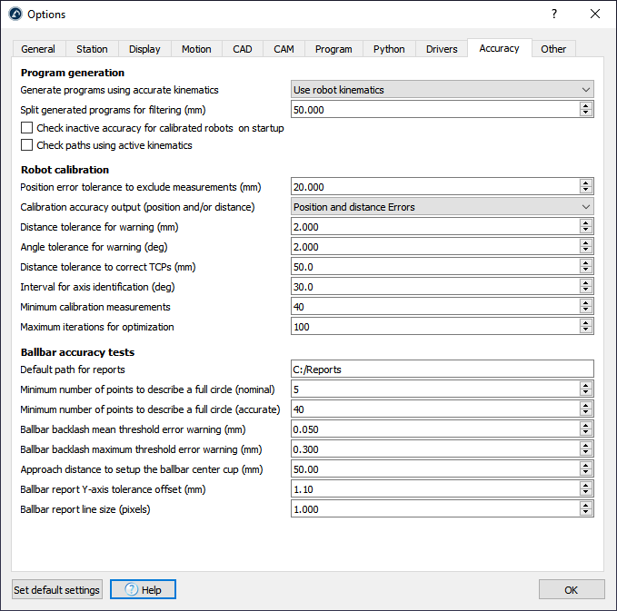Increase the Split generated programs filtering value

[x=586, y=105]
